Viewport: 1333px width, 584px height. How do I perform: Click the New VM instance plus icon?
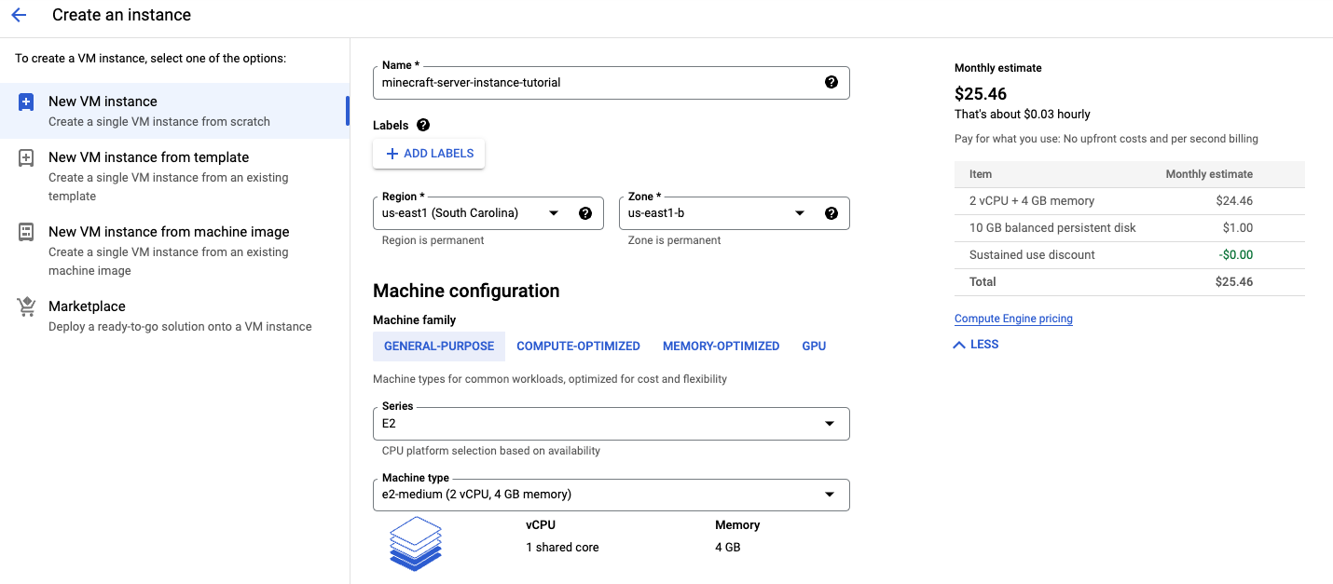[26, 102]
